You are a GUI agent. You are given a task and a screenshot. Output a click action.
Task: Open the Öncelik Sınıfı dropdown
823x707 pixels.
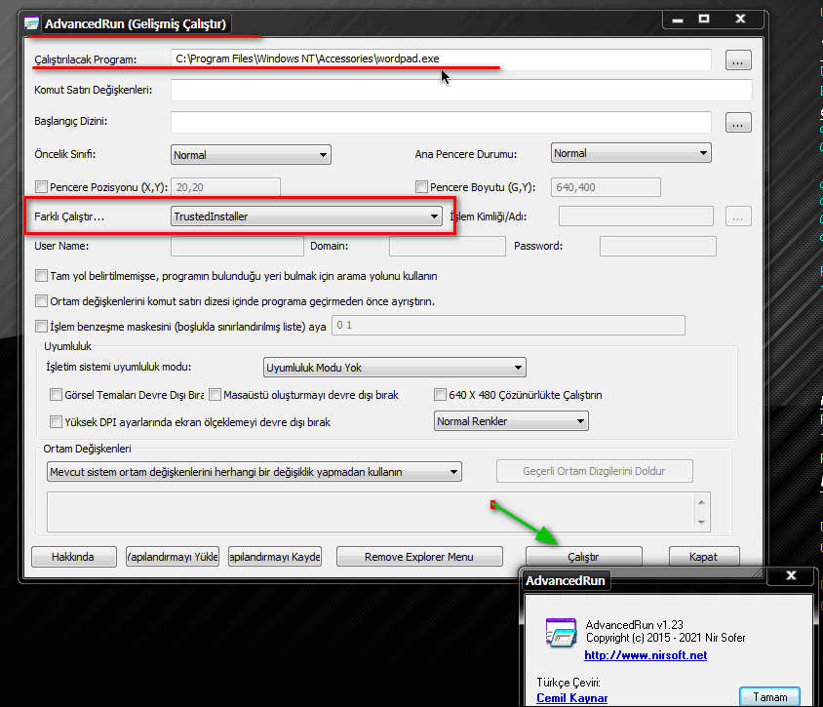pyautogui.click(x=251, y=155)
